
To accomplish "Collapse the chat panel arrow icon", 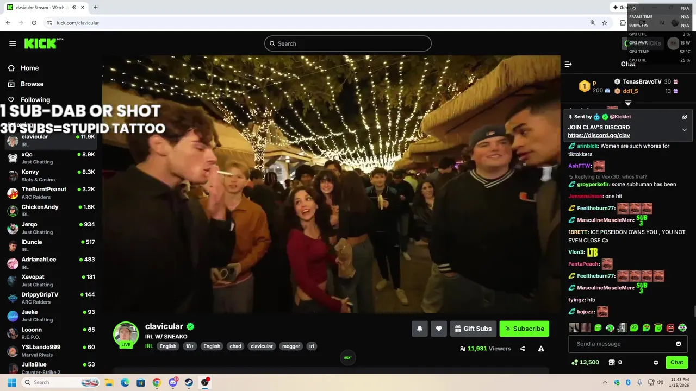I will [x=568, y=64].
